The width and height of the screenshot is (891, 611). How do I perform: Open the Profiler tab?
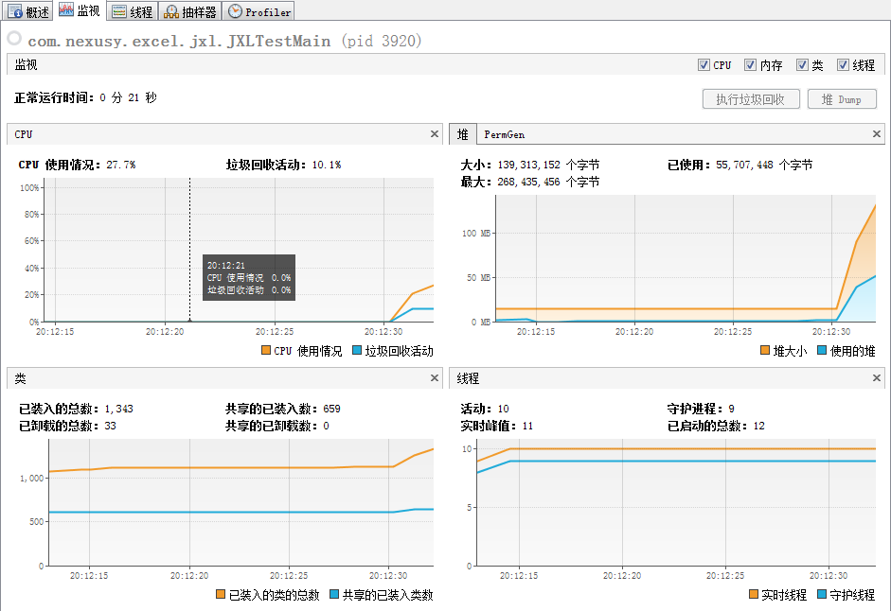coord(258,11)
